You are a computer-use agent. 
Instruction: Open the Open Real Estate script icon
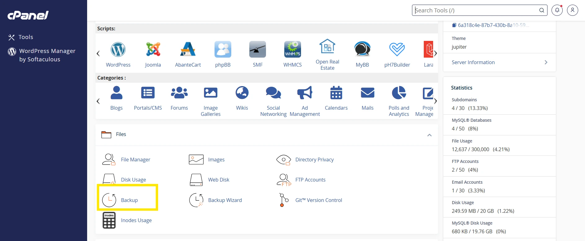(x=327, y=46)
